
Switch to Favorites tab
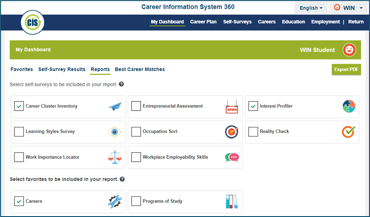(x=22, y=69)
